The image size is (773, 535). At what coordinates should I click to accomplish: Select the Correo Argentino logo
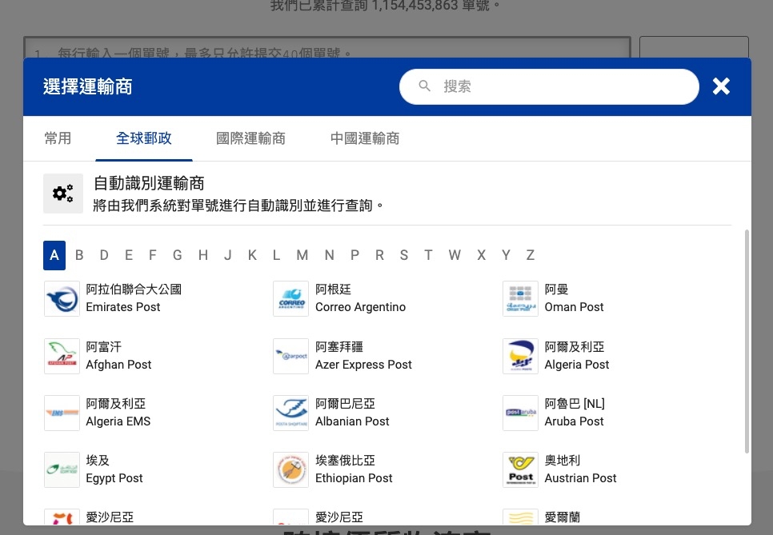[x=290, y=299]
